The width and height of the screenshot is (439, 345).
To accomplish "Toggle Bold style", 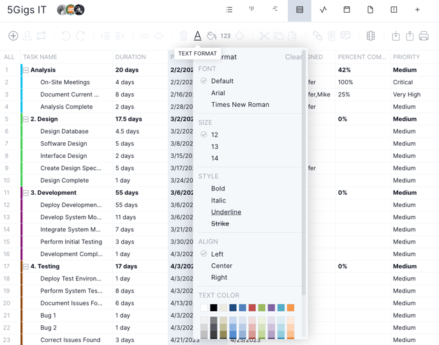I will (218, 188).
